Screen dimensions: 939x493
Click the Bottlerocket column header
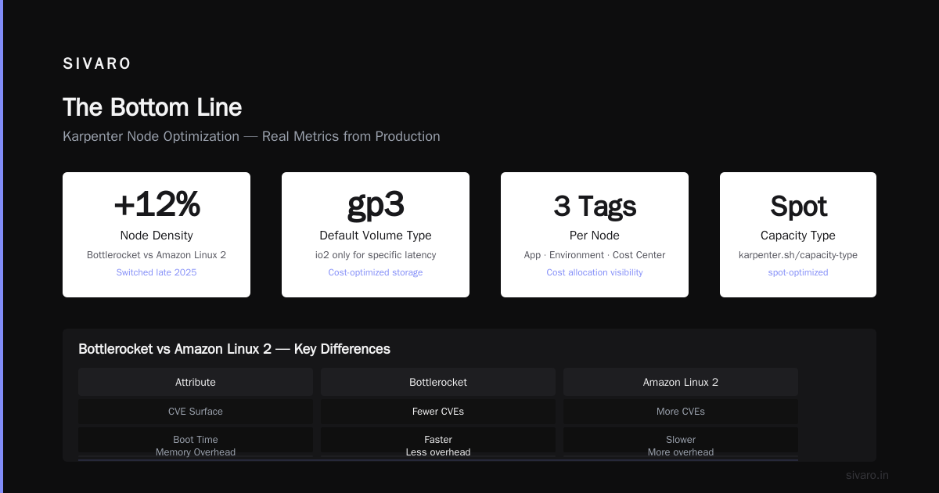tap(438, 382)
